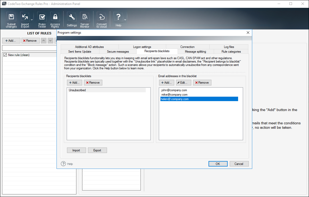Click the rules search input field
309x197 pixels.
click(x=29, y=48)
